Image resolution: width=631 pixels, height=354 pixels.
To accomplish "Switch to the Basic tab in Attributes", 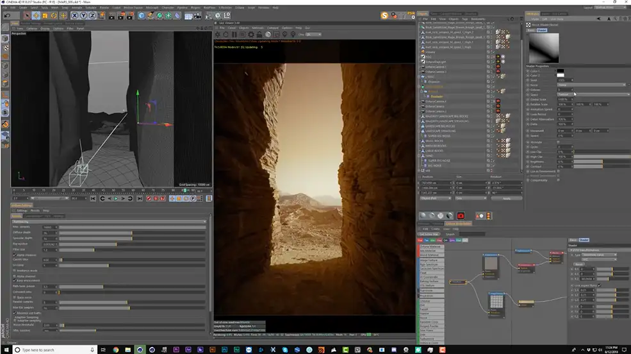I will 531,30.
